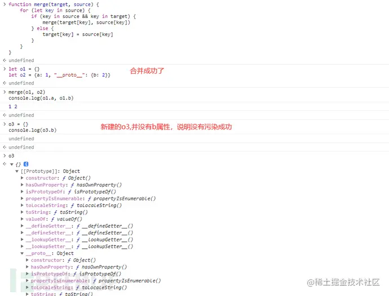
Task: Click the 'ƒ __defineGetter__()' function value
Action: click(x=105, y=226)
